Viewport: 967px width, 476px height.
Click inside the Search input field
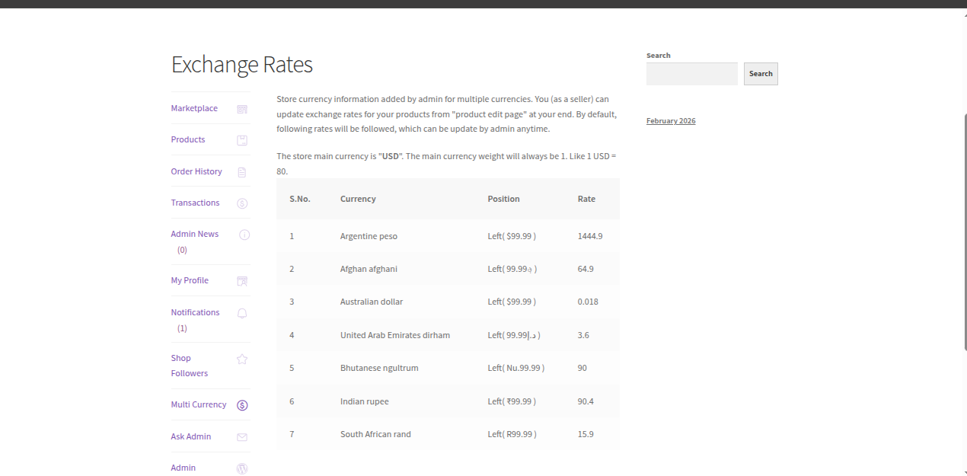[691, 73]
